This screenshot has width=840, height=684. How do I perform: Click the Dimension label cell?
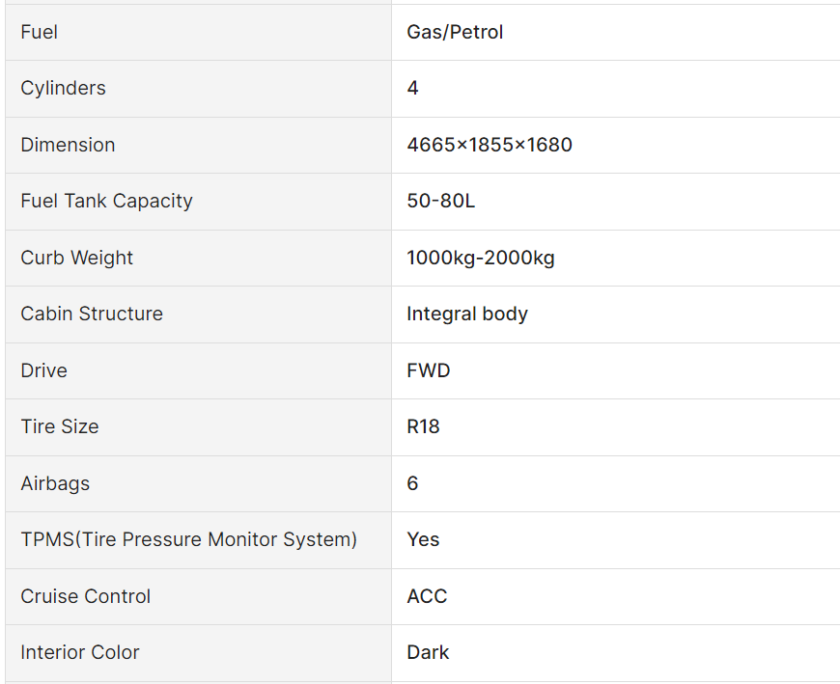68,146
